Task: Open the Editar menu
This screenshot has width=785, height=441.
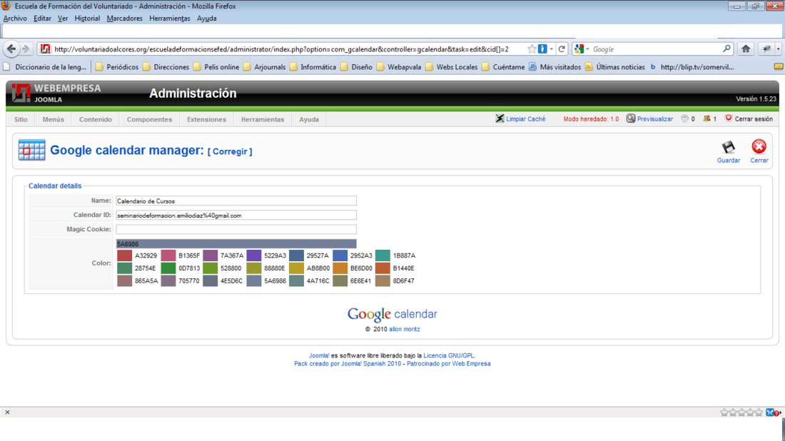Action: click(42, 18)
